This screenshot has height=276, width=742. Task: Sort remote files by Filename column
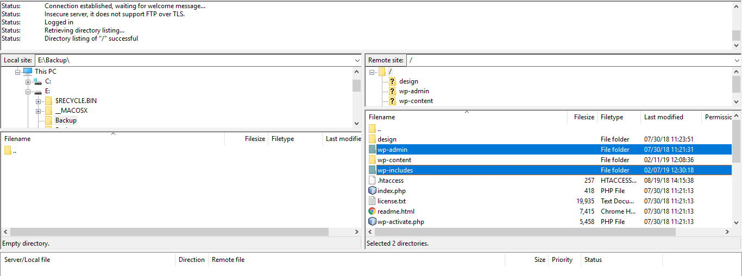click(467, 117)
